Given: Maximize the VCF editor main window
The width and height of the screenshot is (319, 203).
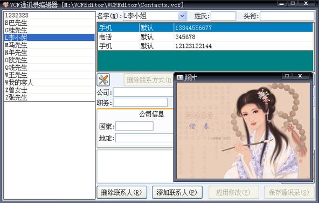Looking at the screenshot, I should 293,3.
